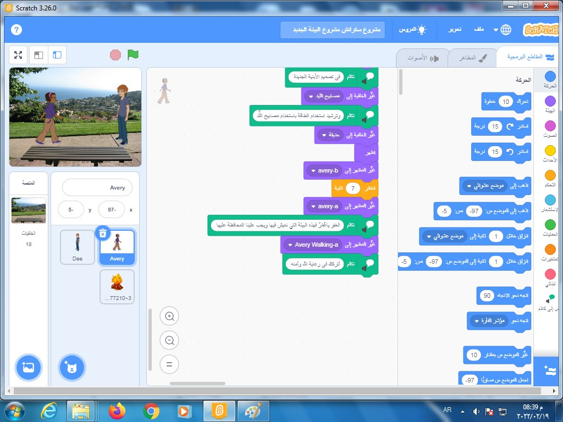
Task: Select the Variables (المتغيرات) blocks category
Action: [x=550, y=253]
